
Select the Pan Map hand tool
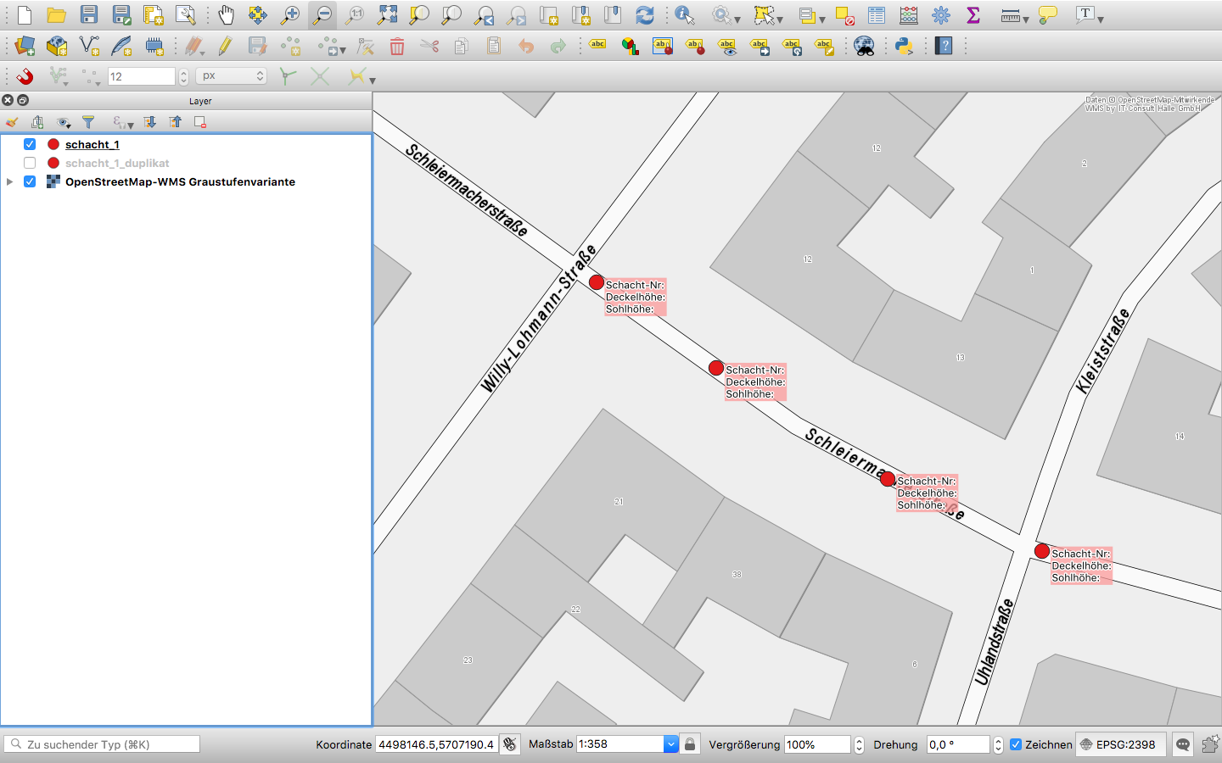[x=226, y=15]
